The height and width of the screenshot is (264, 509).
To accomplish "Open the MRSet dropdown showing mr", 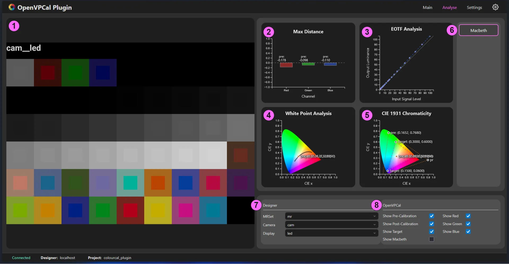I will click(331, 216).
